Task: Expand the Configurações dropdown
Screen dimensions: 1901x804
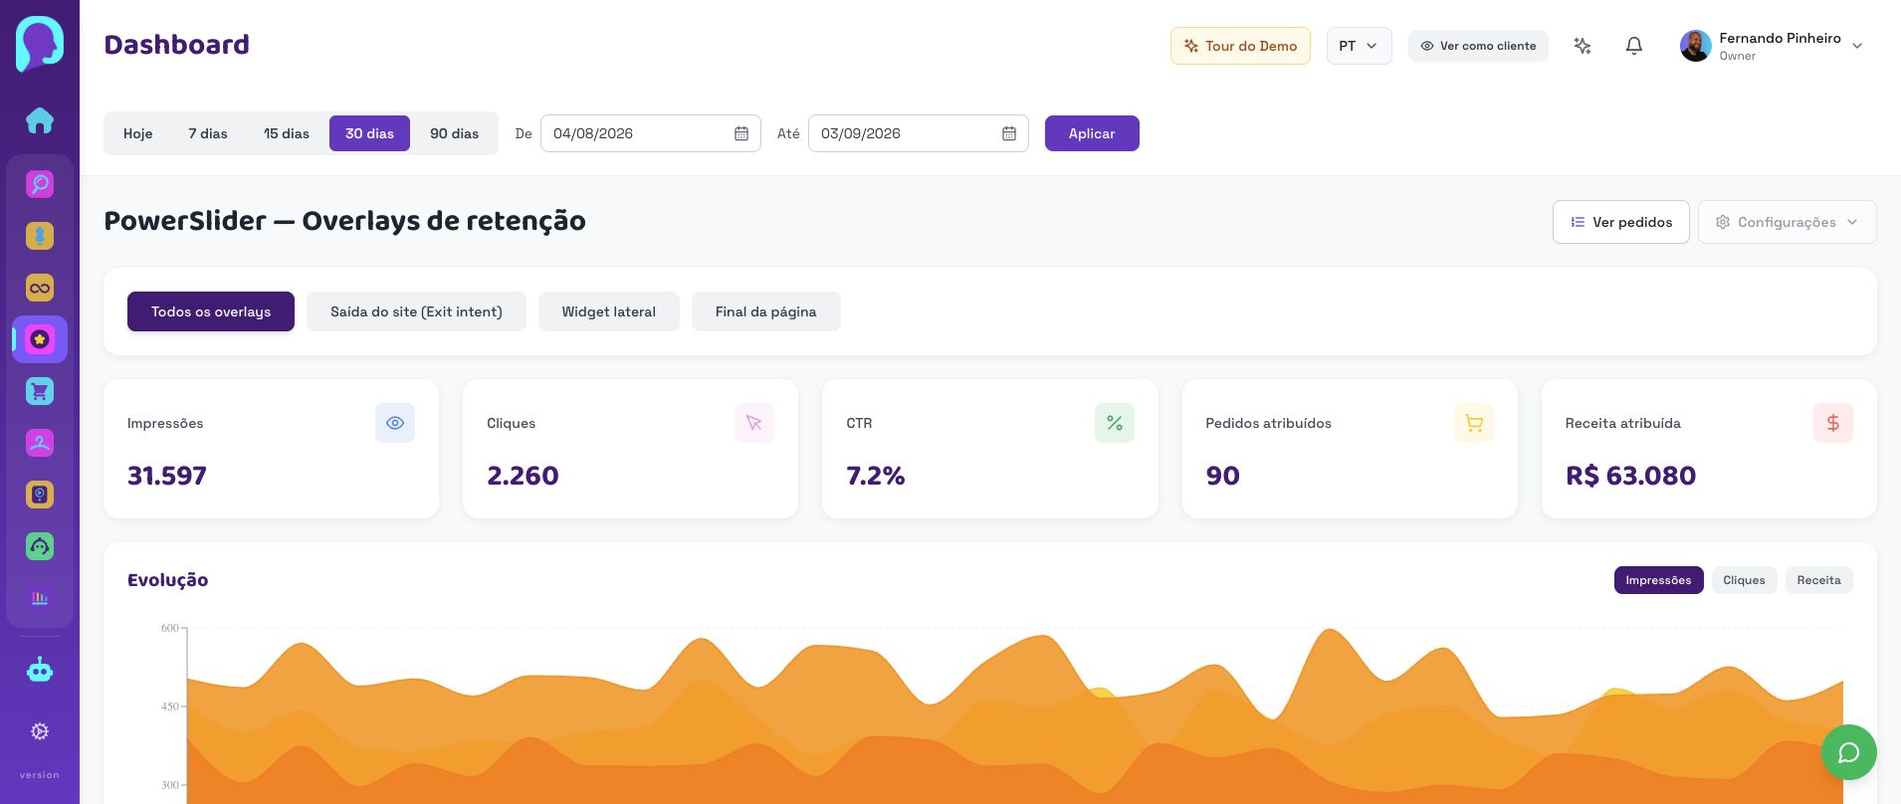Action: (1787, 222)
